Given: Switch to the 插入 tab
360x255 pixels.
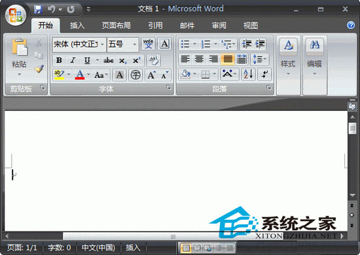Looking at the screenshot, I should click(77, 25).
